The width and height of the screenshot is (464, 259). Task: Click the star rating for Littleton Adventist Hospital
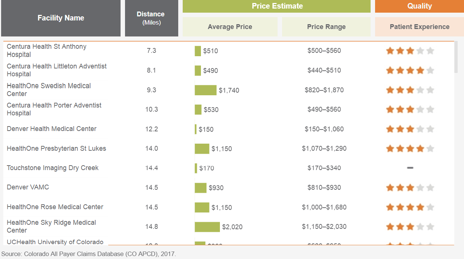(x=410, y=70)
